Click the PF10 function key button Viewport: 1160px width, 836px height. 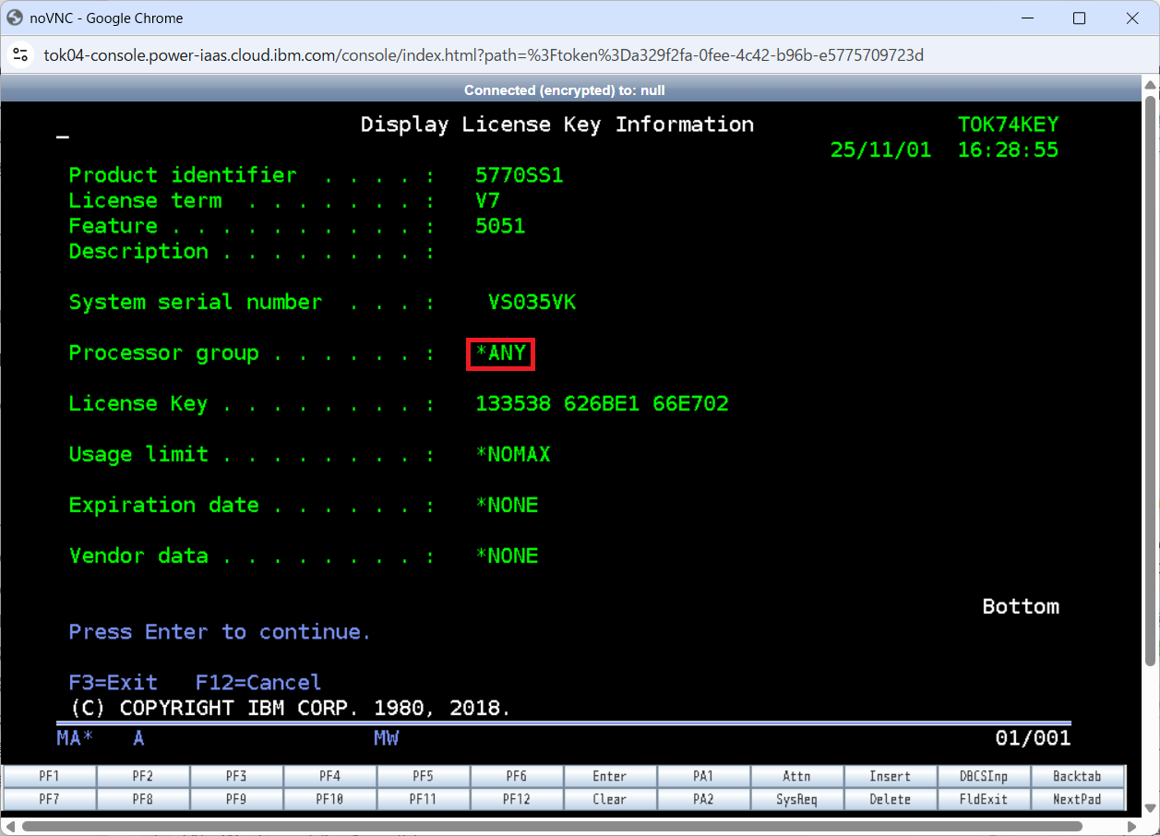(x=329, y=799)
